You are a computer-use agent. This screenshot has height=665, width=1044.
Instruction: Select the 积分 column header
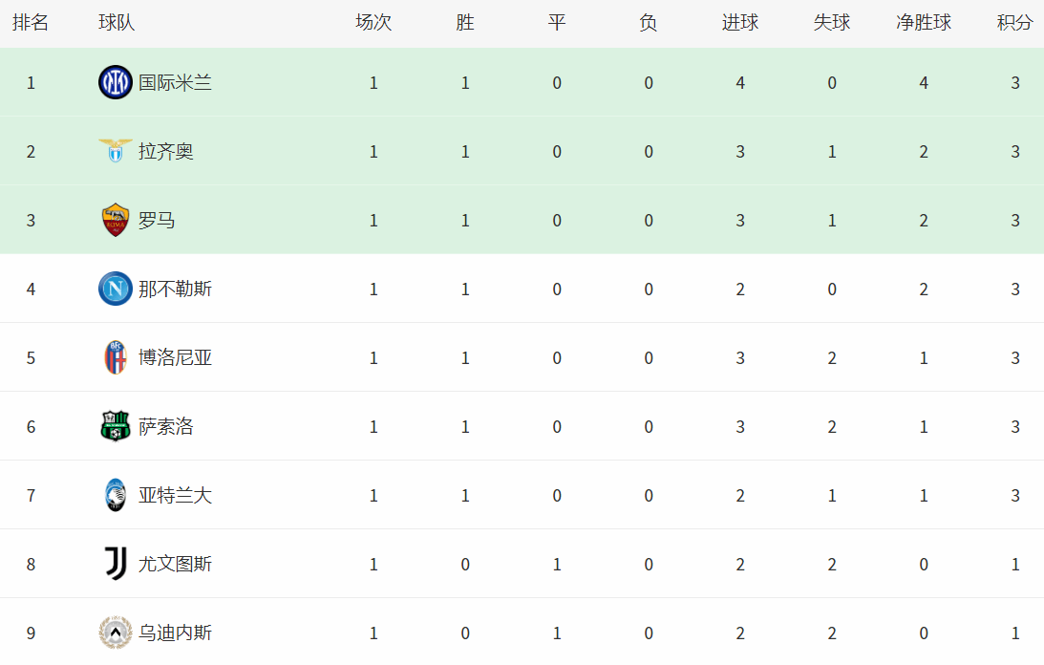click(x=1014, y=23)
